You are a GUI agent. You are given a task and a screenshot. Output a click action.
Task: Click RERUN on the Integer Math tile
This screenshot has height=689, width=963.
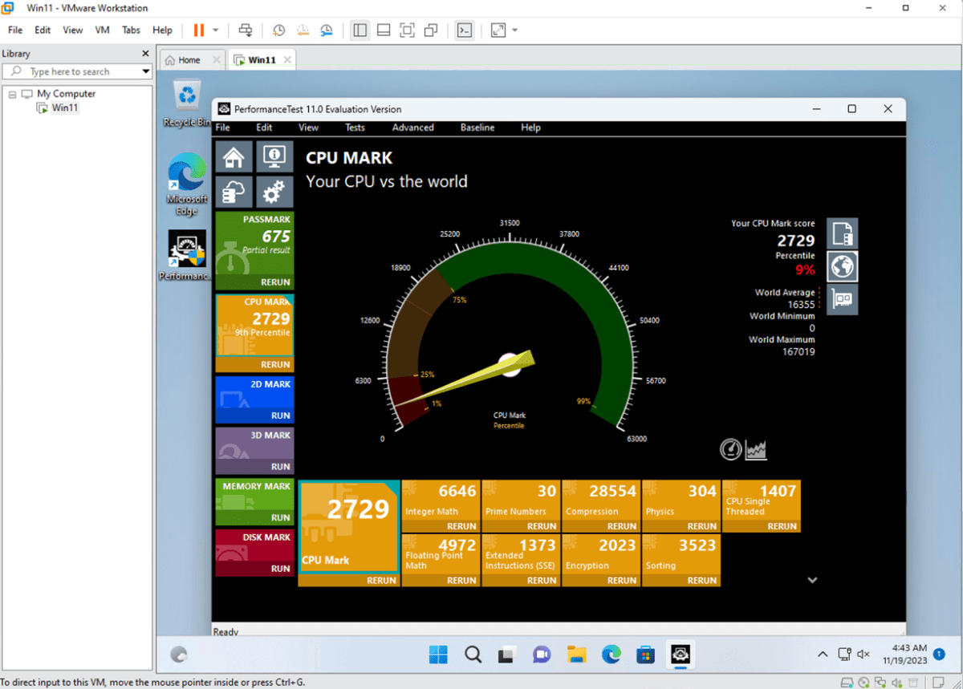coord(461,526)
